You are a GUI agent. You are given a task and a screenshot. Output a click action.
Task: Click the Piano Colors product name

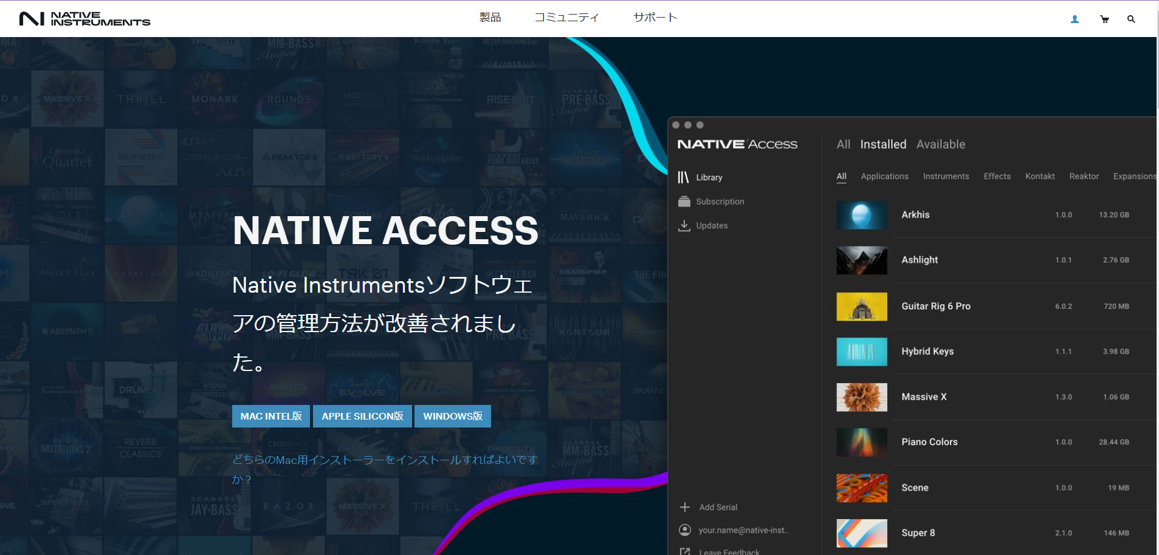pyautogui.click(x=929, y=442)
